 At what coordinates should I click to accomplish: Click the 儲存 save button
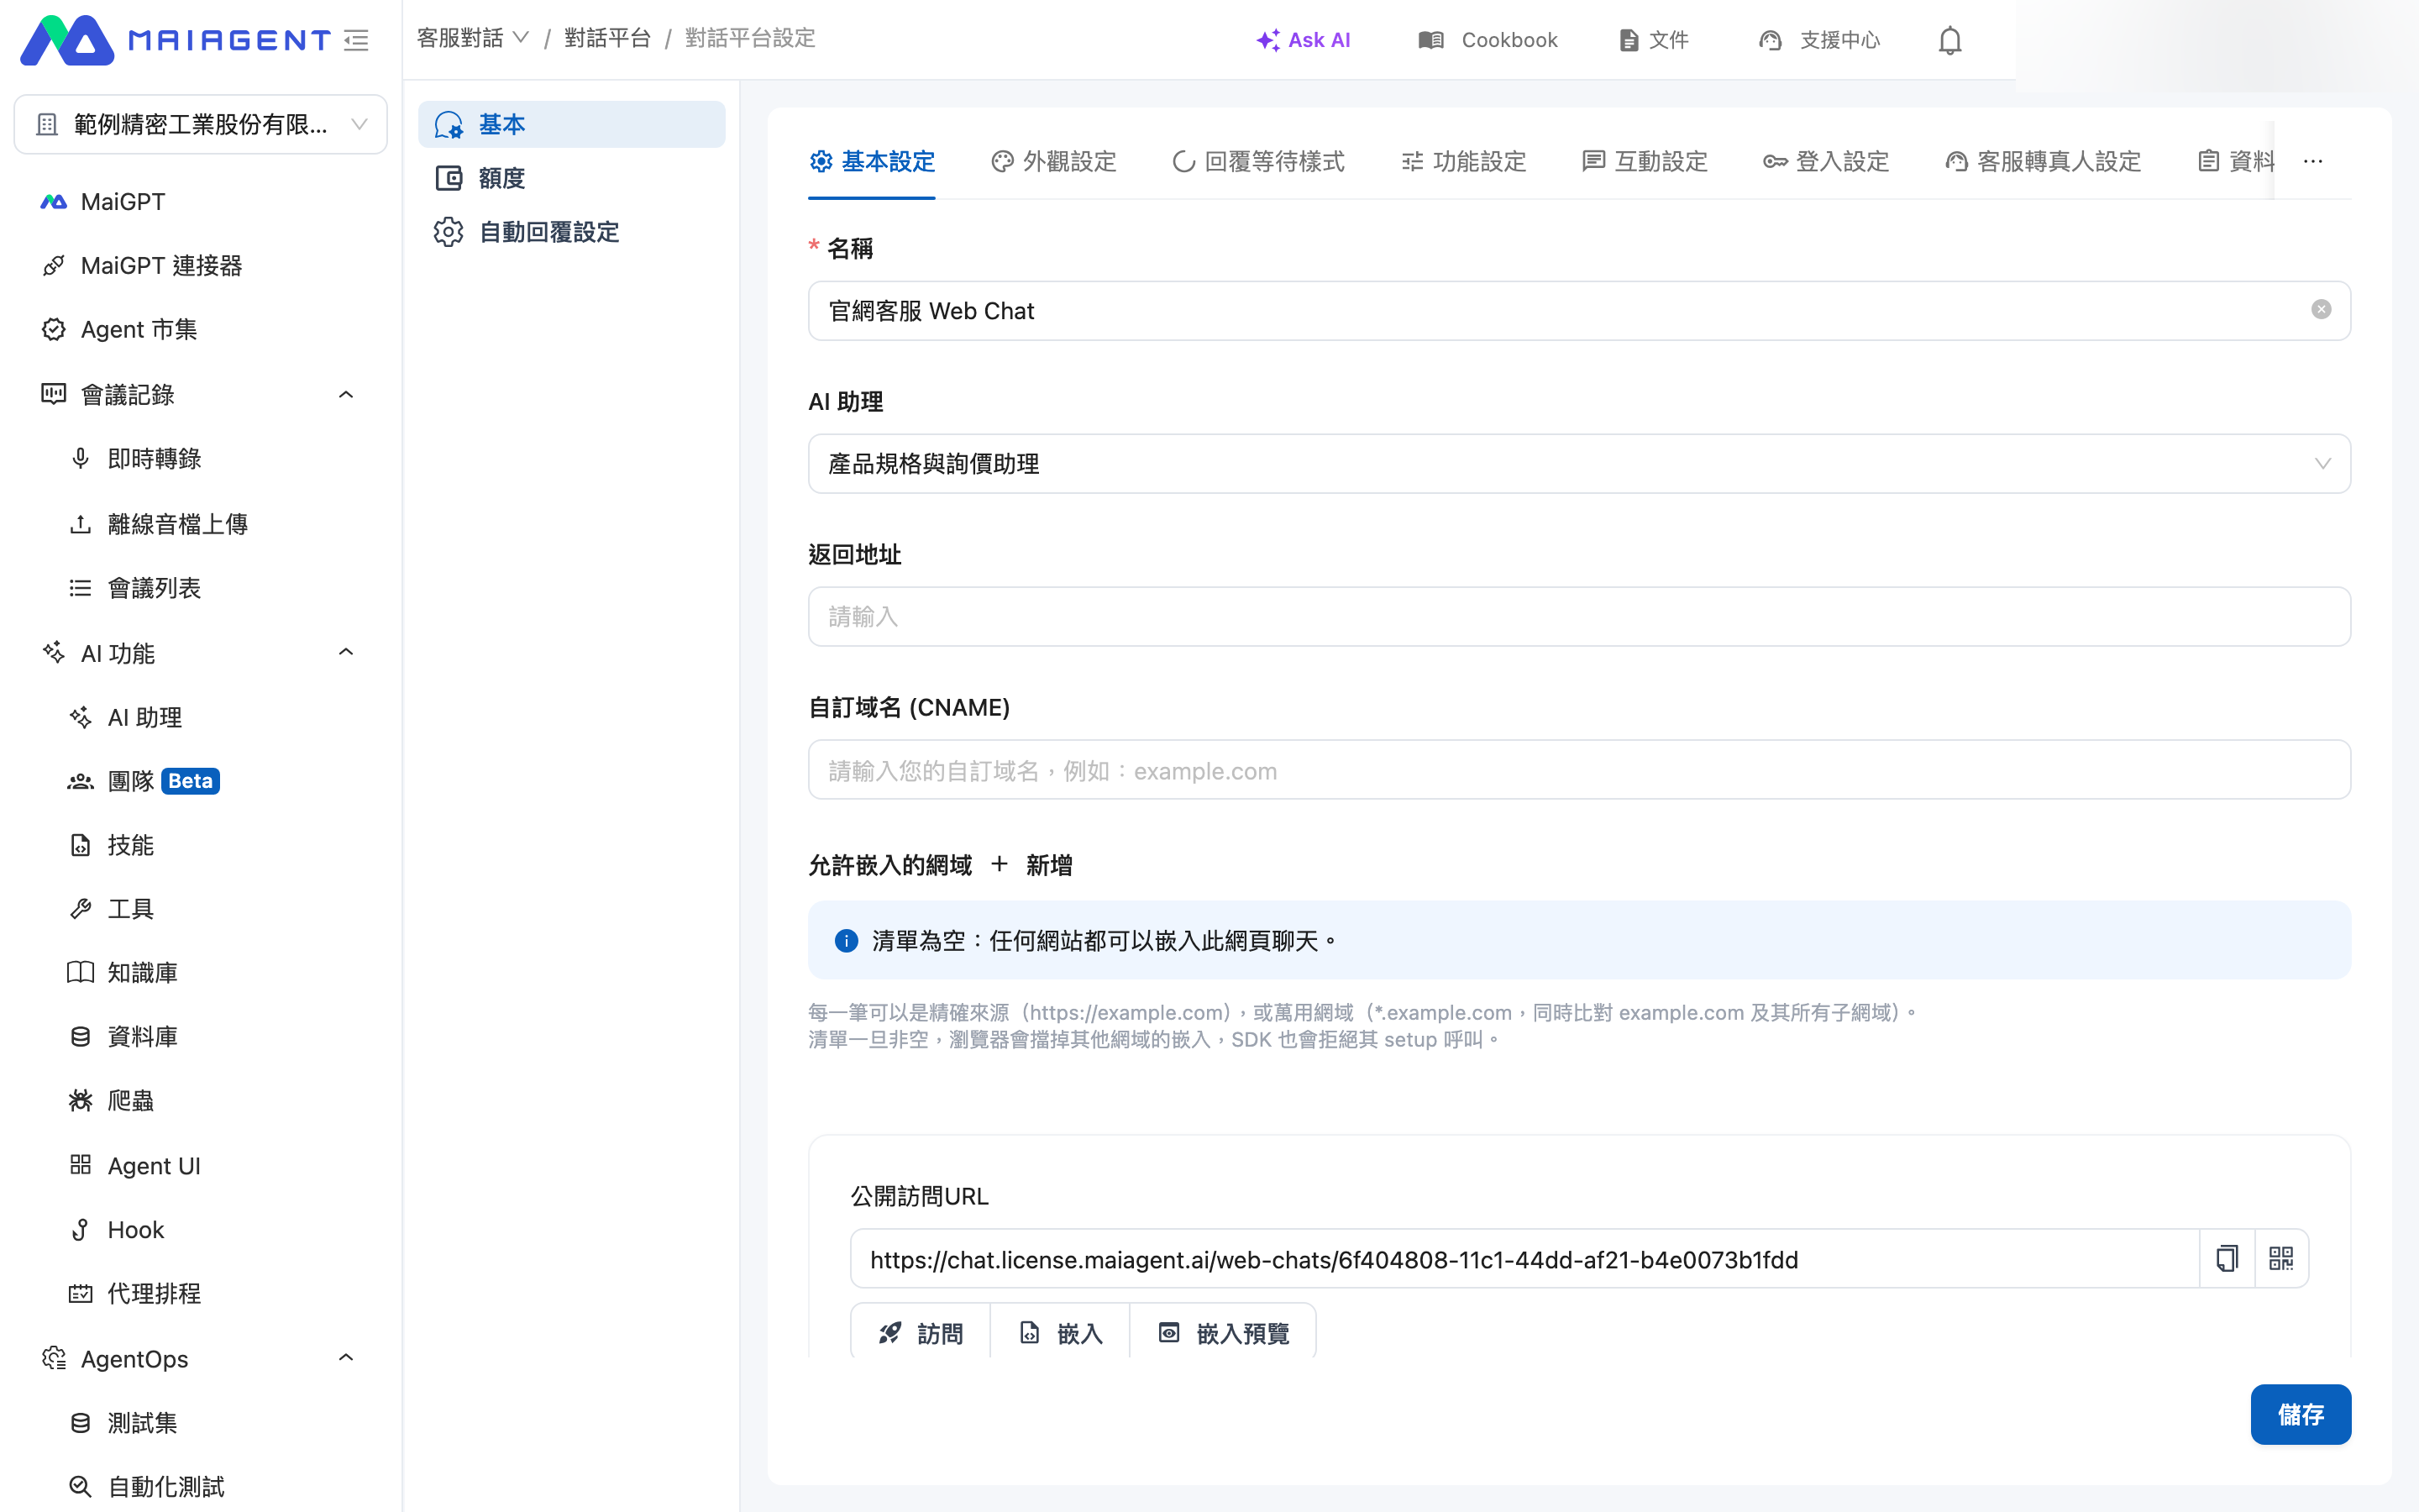pyautogui.click(x=2300, y=1414)
